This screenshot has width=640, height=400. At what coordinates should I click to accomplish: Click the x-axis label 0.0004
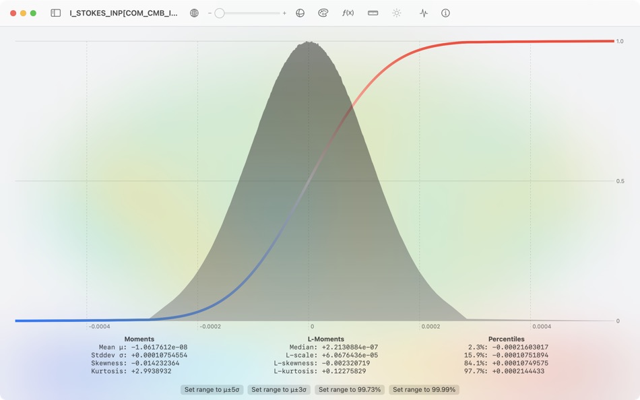coord(542,326)
